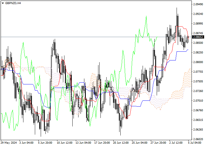
Task: Click the 5 Jul 04:00 time label
Action: pos(195,143)
